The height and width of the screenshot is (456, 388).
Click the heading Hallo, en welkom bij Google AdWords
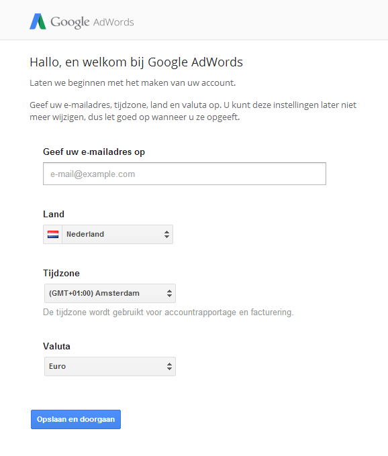click(x=136, y=62)
